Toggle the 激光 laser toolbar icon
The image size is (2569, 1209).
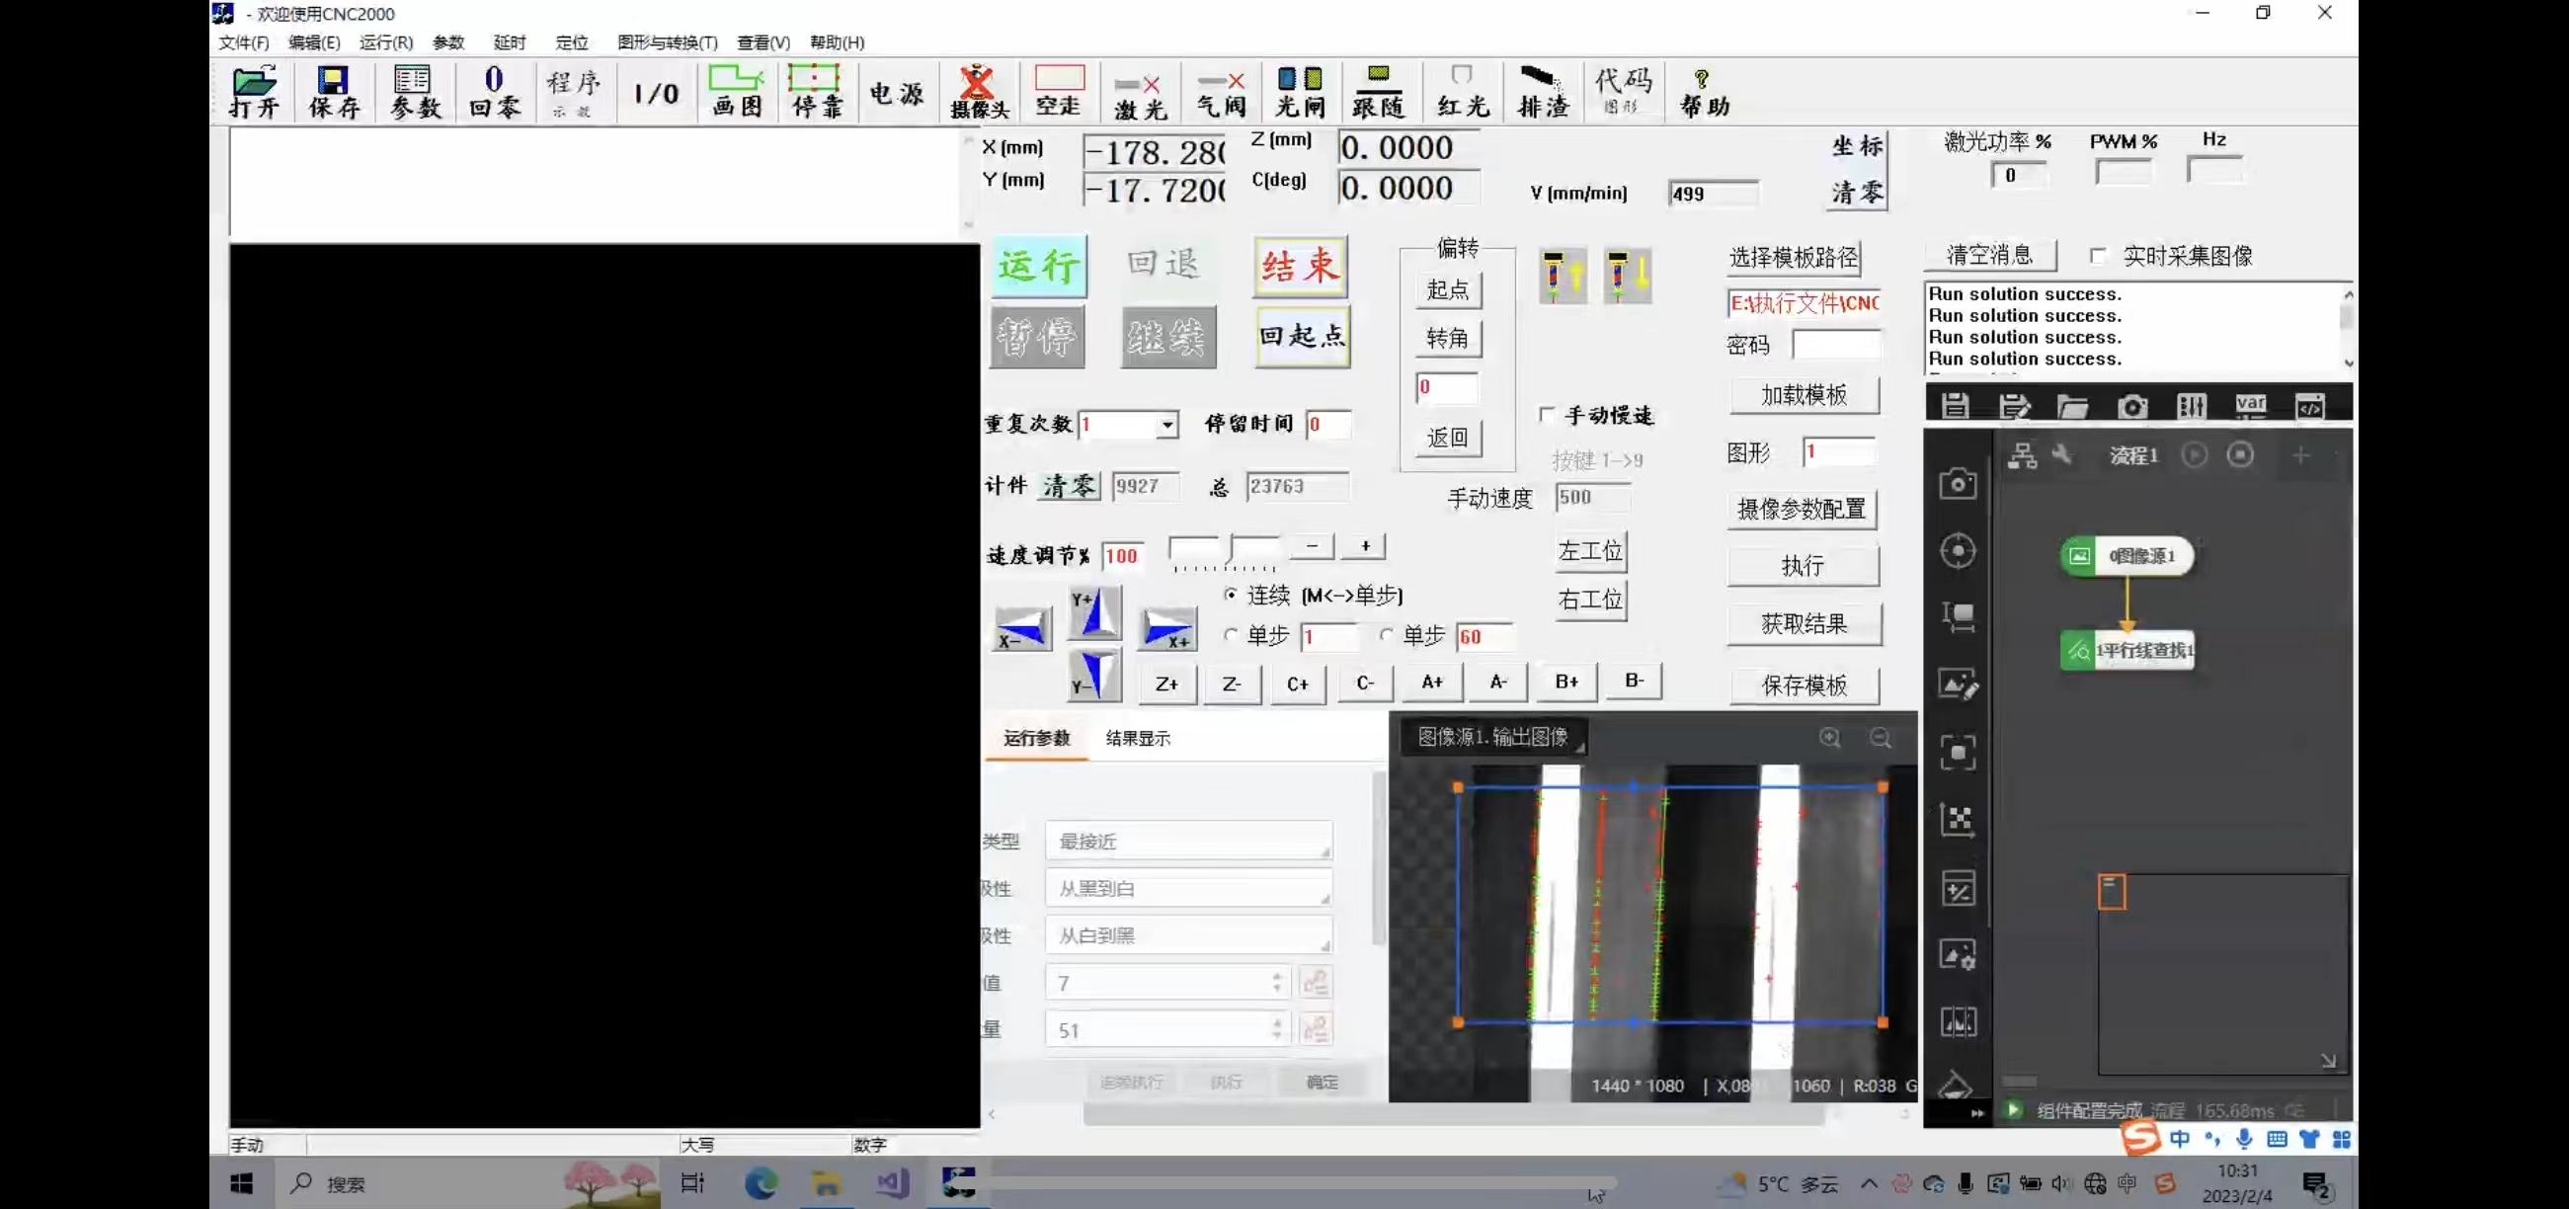[x=1139, y=92]
